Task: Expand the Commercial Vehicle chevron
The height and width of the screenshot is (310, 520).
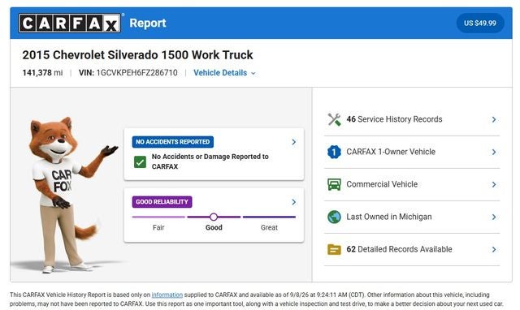Action: [494, 184]
